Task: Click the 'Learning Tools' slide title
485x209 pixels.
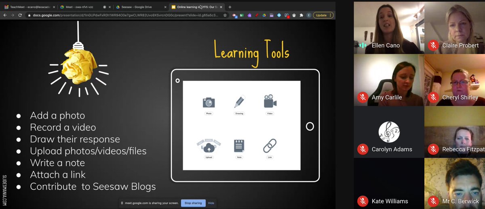Action: pos(251,53)
